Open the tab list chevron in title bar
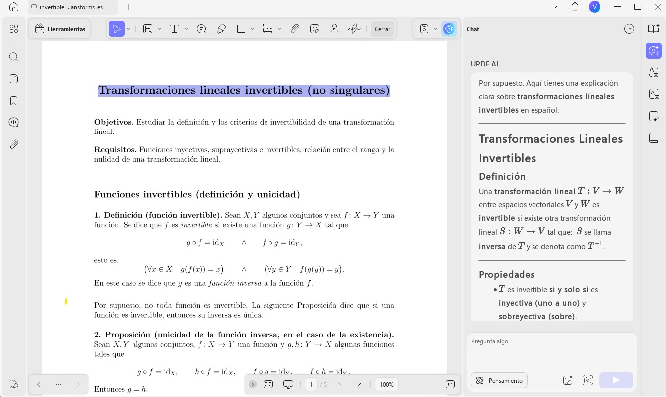The image size is (666, 397). click(x=555, y=7)
